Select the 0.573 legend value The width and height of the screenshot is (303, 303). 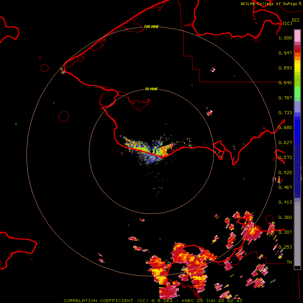(285, 158)
